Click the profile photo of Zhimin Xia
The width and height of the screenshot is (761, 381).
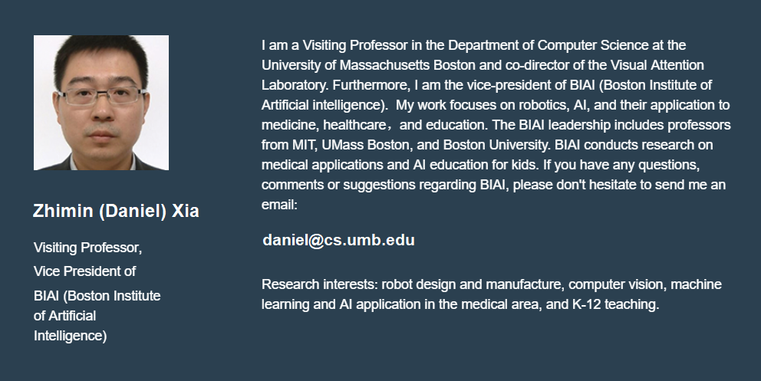[101, 102]
